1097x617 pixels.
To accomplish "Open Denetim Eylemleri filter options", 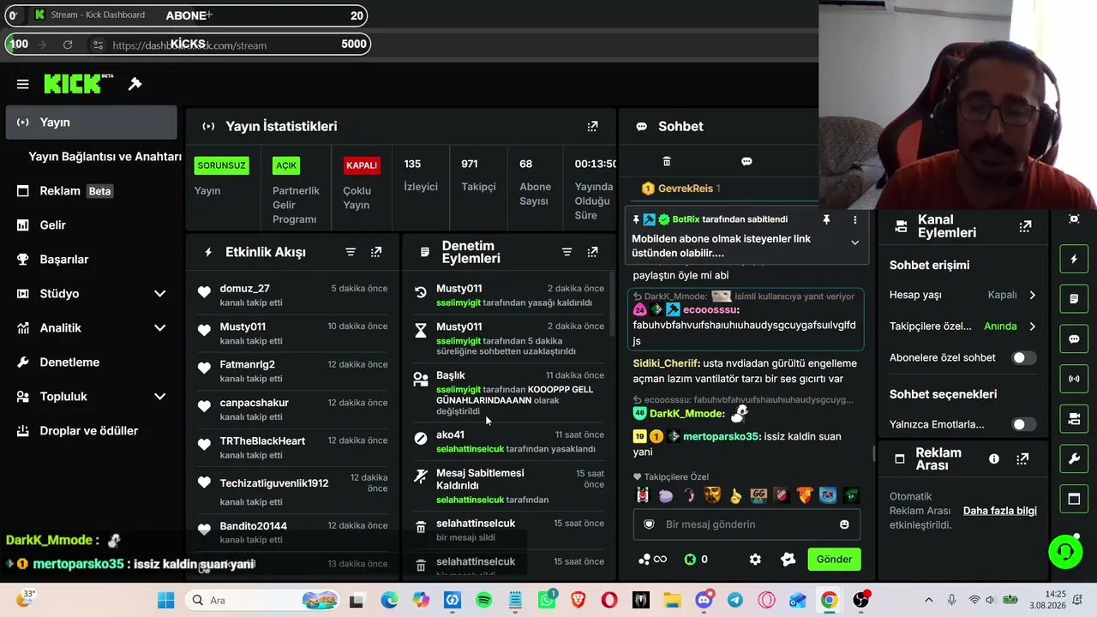I will (566, 252).
